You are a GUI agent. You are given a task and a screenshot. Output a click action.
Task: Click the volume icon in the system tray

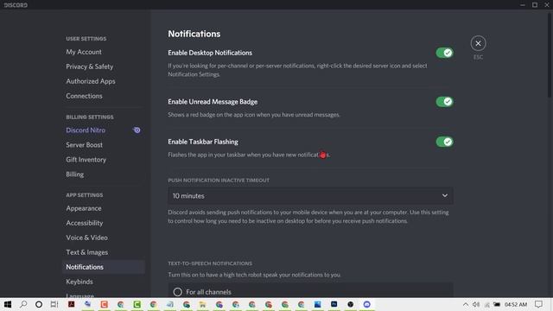(476, 305)
